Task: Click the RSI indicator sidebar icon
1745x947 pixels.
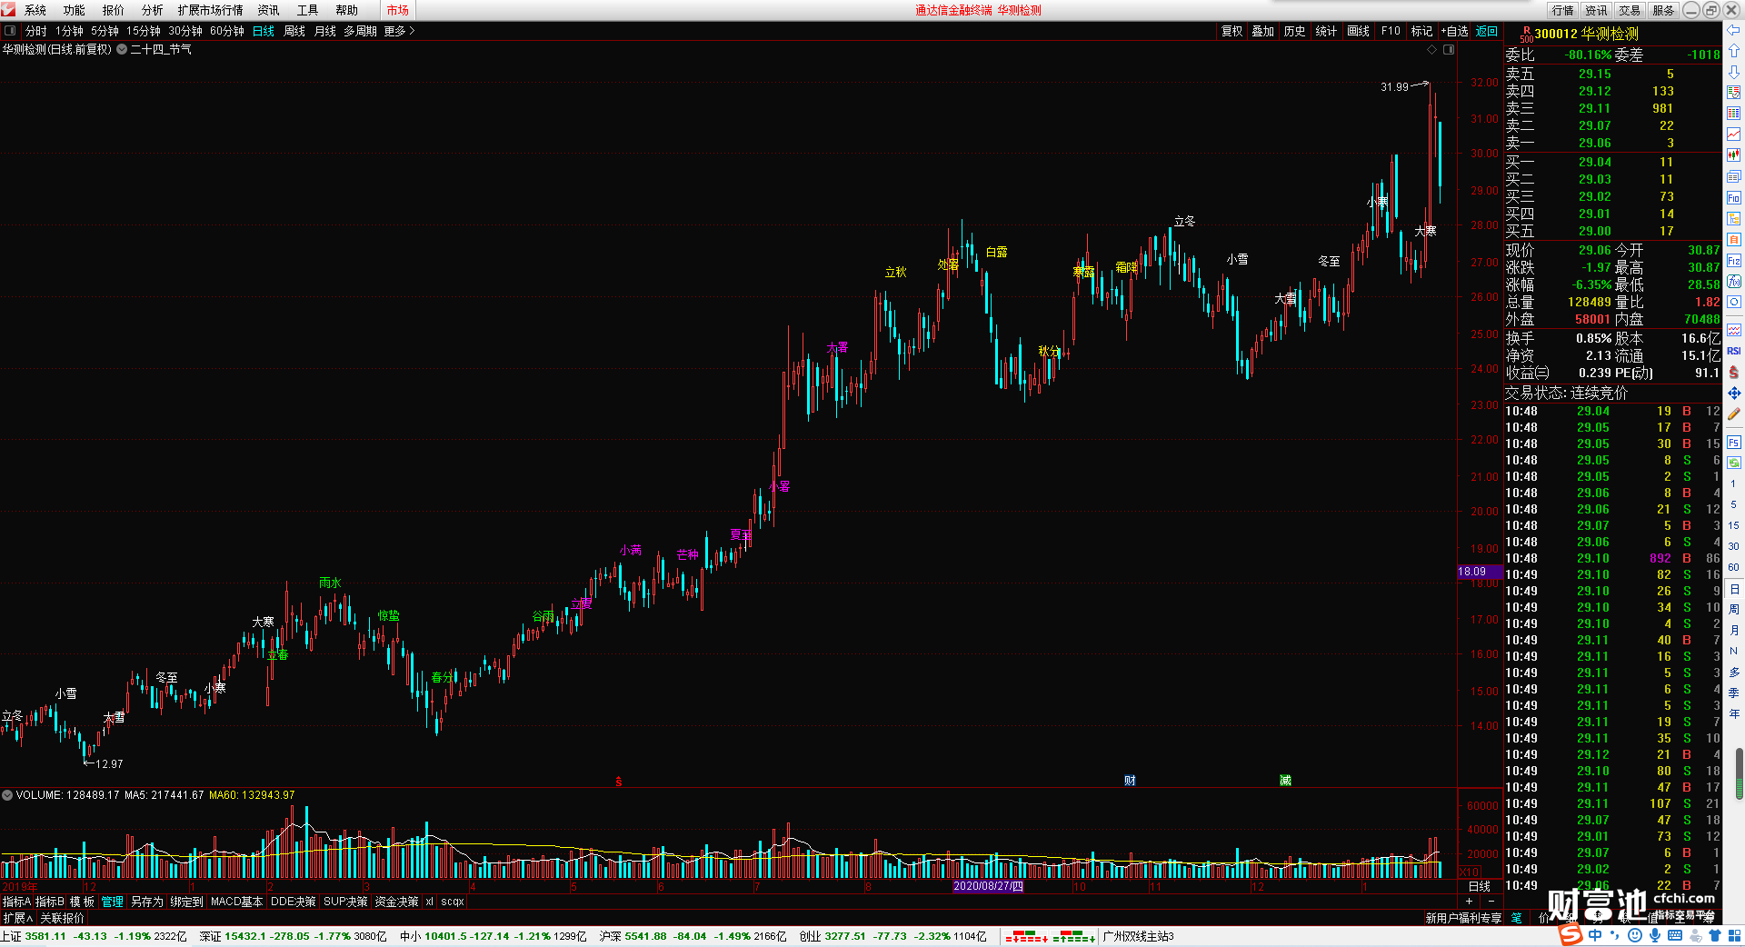Action: (x=1733, y=351)
